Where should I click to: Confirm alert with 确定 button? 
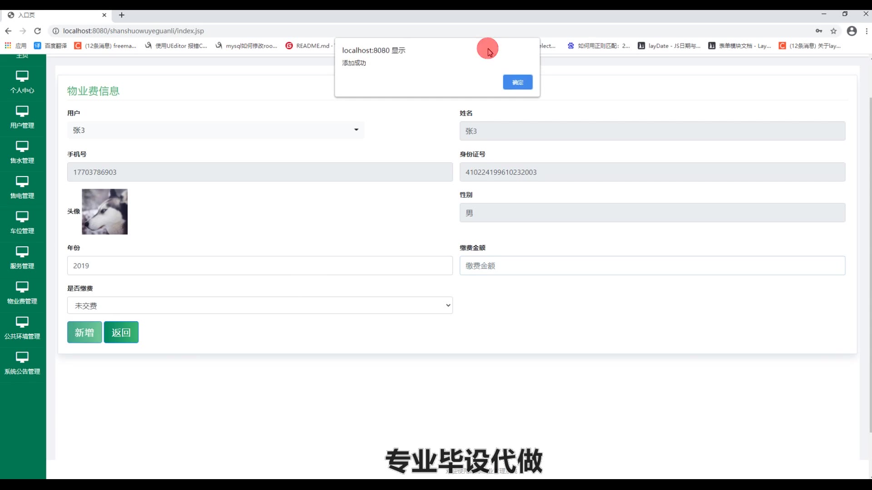(x=517, y=82)
